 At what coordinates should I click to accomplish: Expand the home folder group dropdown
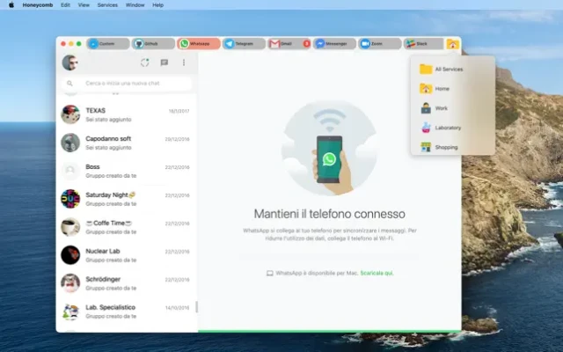pyautogui.click(x=452, y=43)
